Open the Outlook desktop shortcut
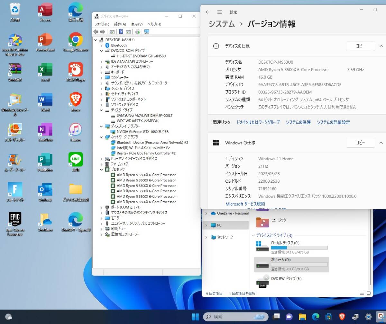 point(45,192)
